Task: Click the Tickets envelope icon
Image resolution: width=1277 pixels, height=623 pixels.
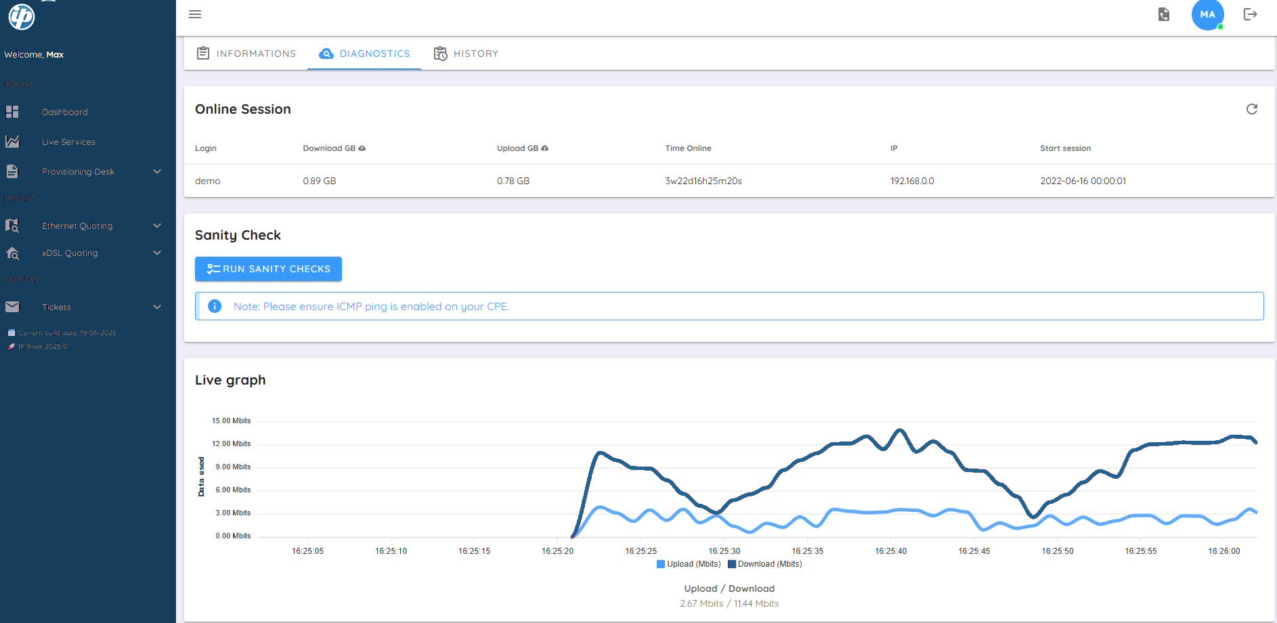Action: tap(12, 307)
